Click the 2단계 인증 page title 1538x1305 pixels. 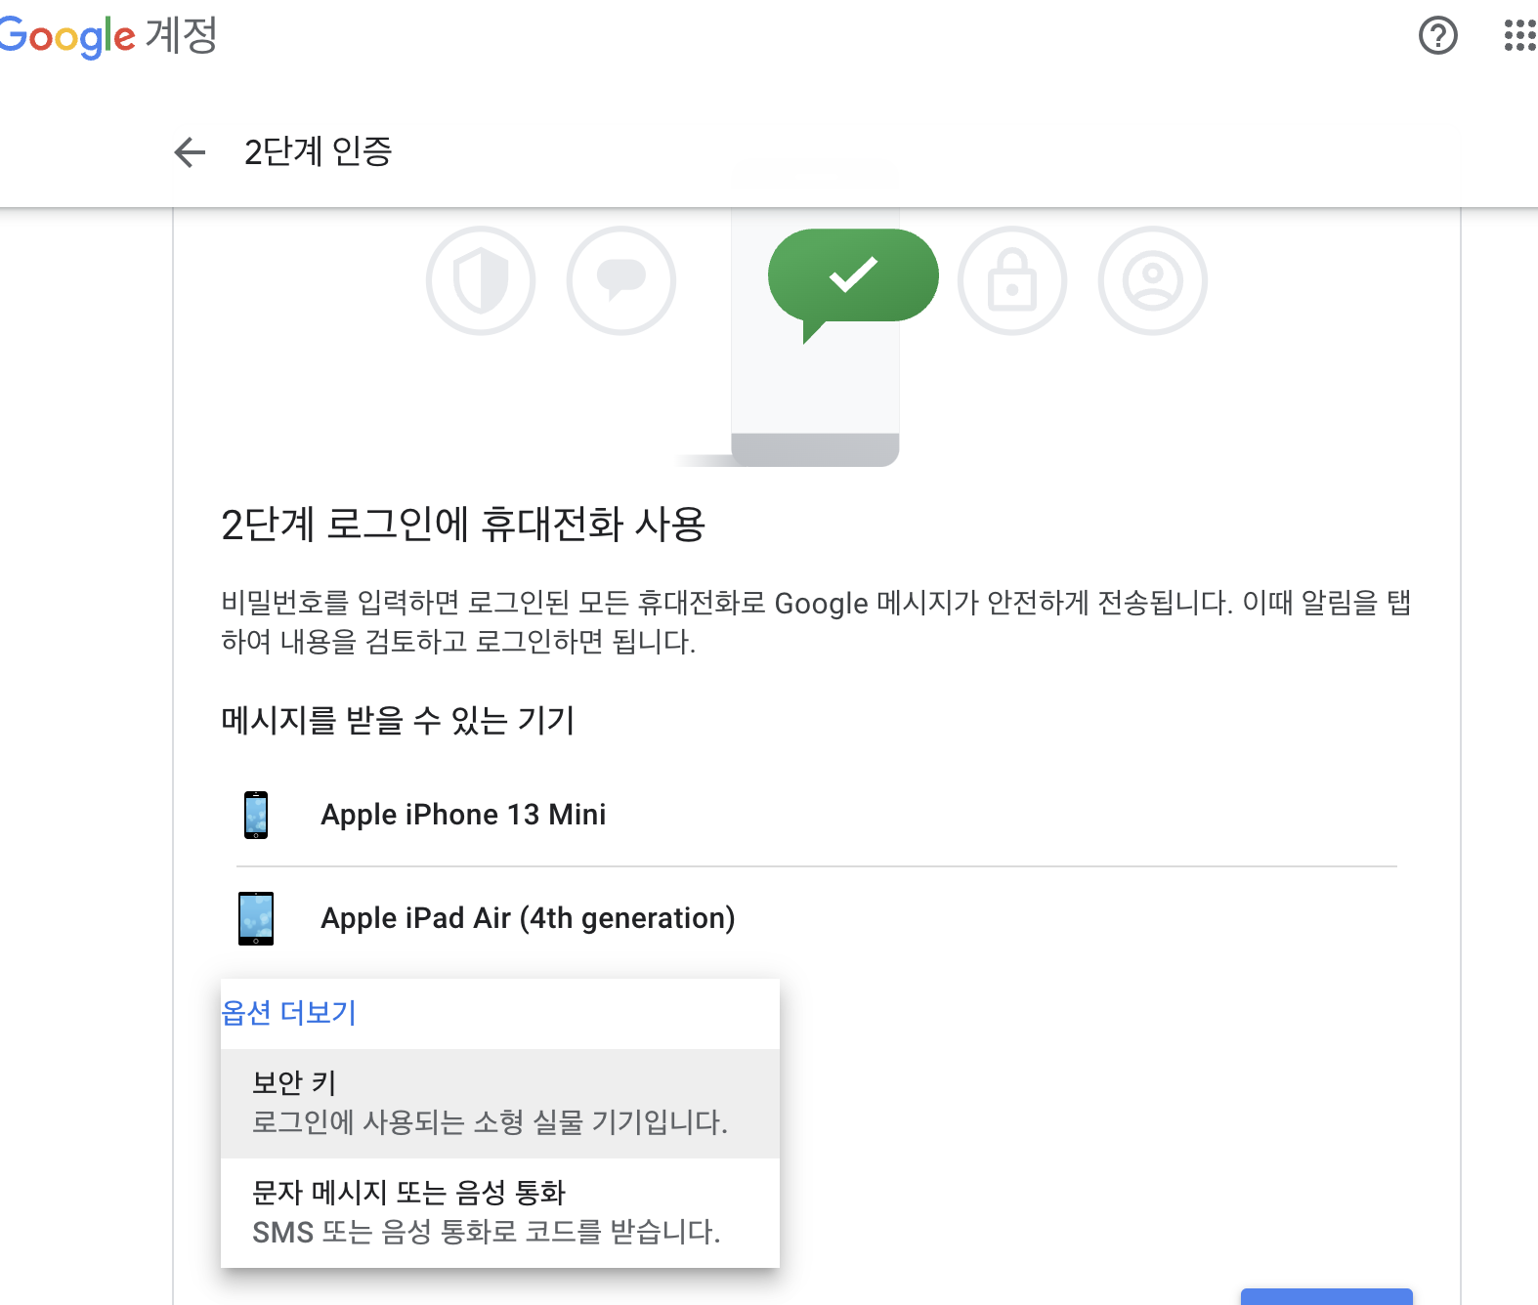(319, 151)
